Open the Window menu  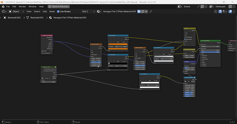click(32, 7)
